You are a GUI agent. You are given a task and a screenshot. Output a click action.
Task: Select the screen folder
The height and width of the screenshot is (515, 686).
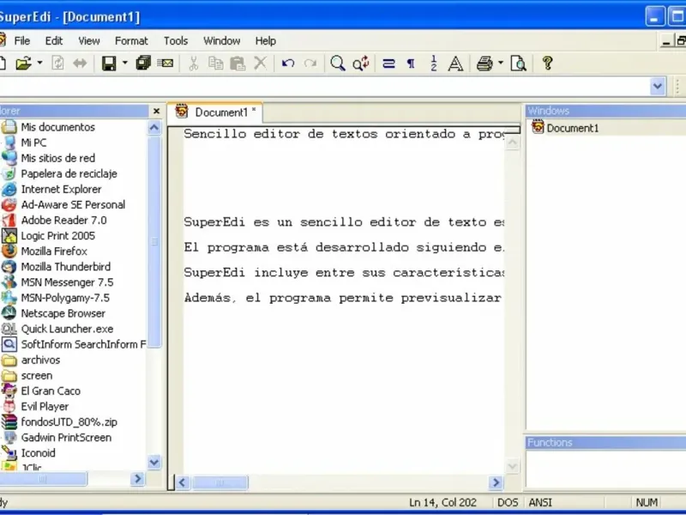click(36, 376)
